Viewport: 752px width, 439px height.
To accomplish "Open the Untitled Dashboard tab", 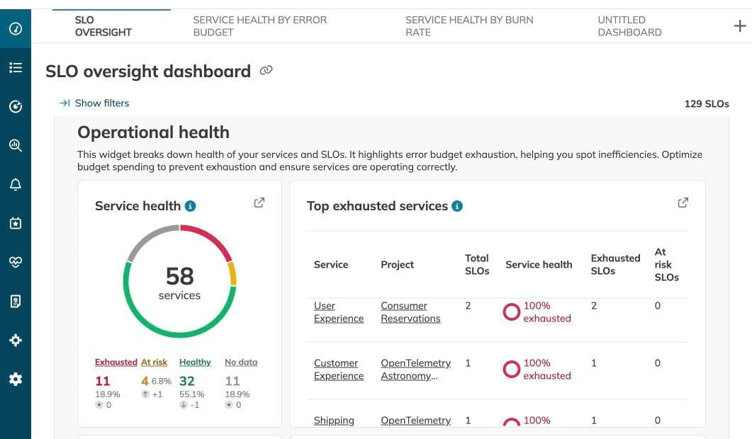I will pyautogui.click(x=629, y=26).
